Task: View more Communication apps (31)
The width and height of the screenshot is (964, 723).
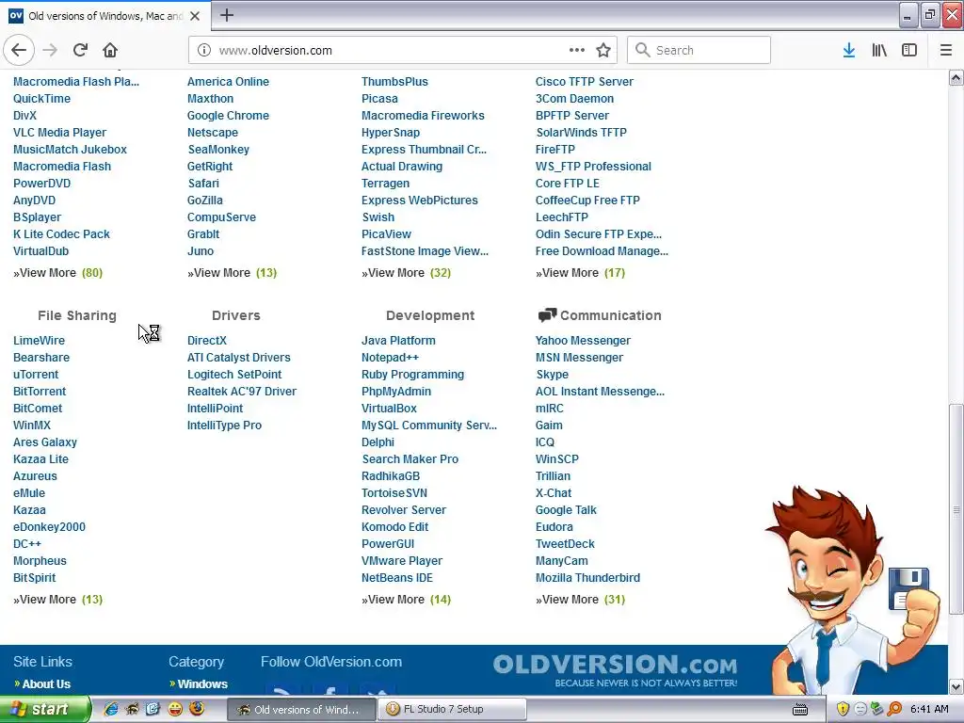Action: point(580,599)
